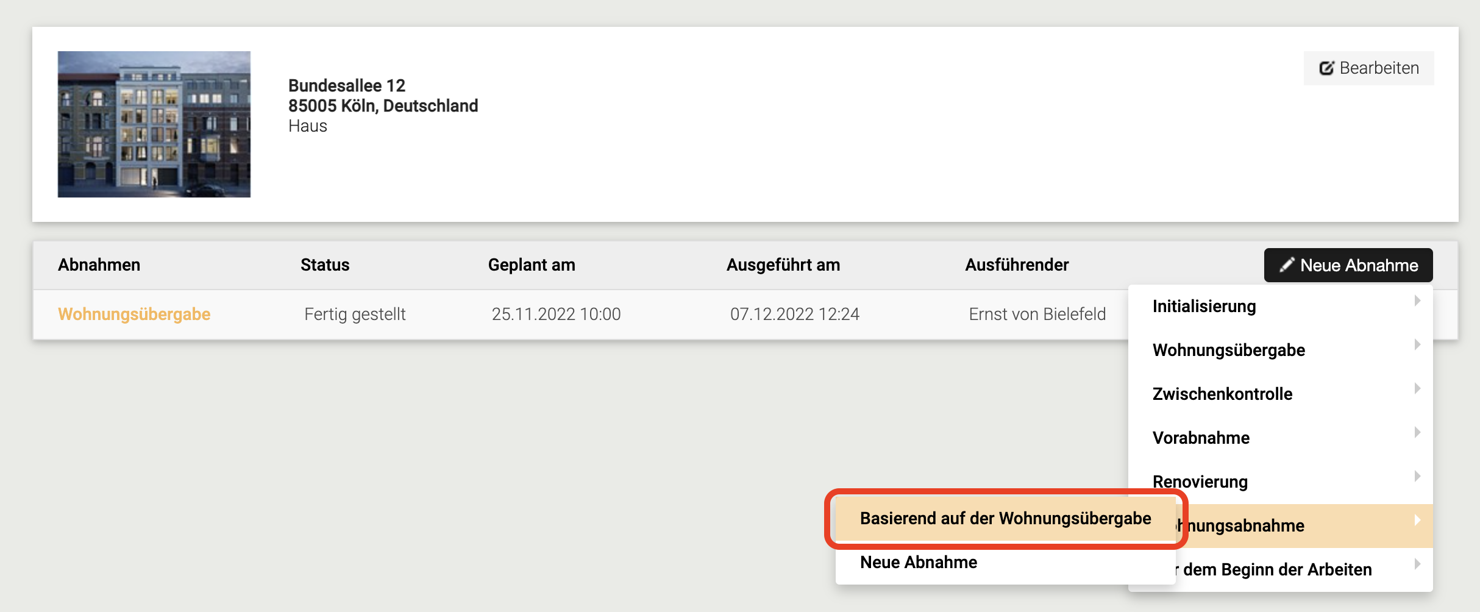
Task: Click the highlighted Wohnungsabnahme arrow
Action: pyautogui.click(x=1417, y=520)
